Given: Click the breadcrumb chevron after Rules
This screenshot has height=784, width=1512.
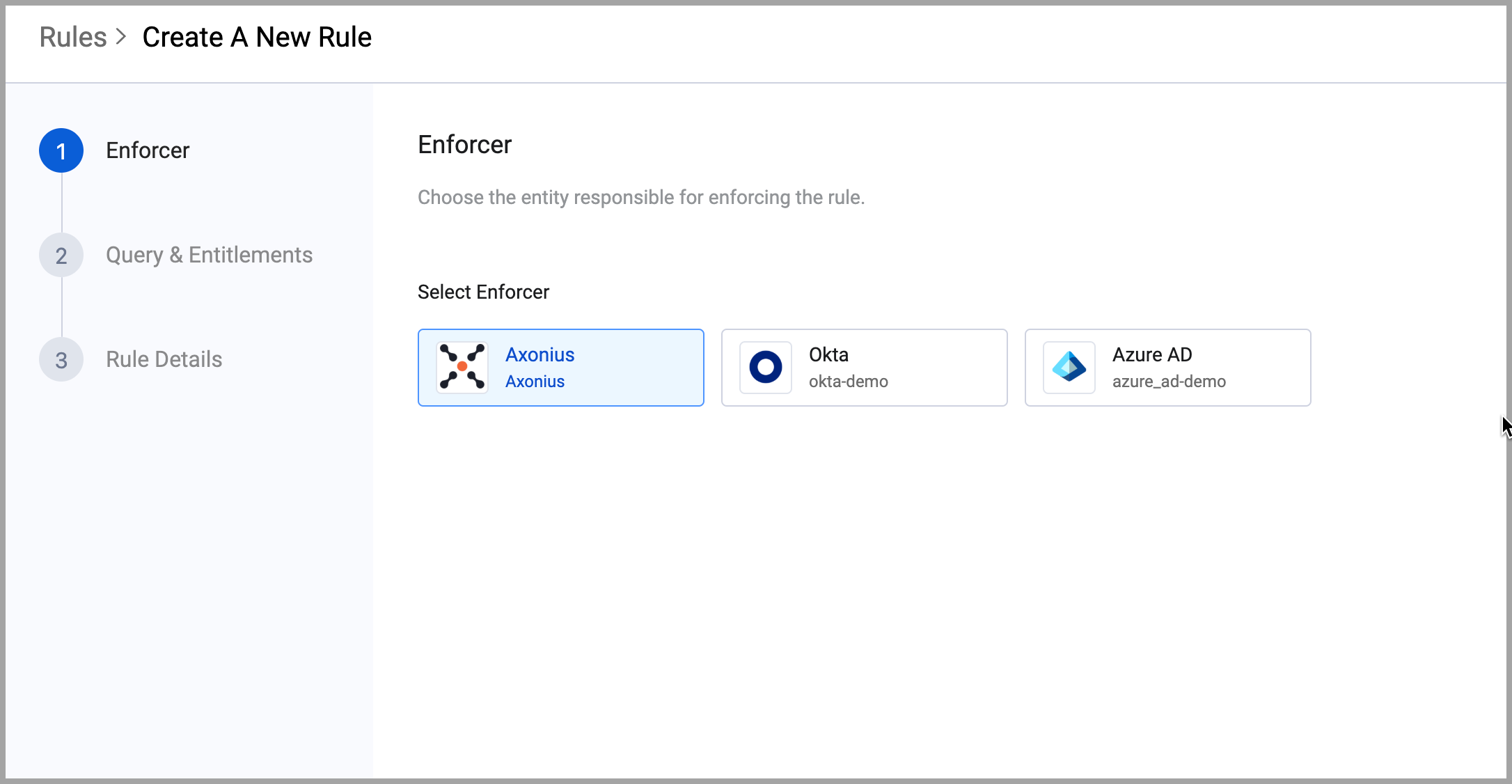Looking at the screenshot, I should pyautogui.click(x=121, y=37).
